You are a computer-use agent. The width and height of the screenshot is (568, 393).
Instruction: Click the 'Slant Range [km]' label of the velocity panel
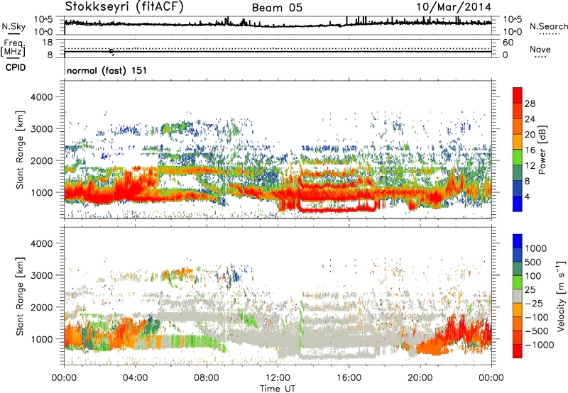[x=20, y=297]
